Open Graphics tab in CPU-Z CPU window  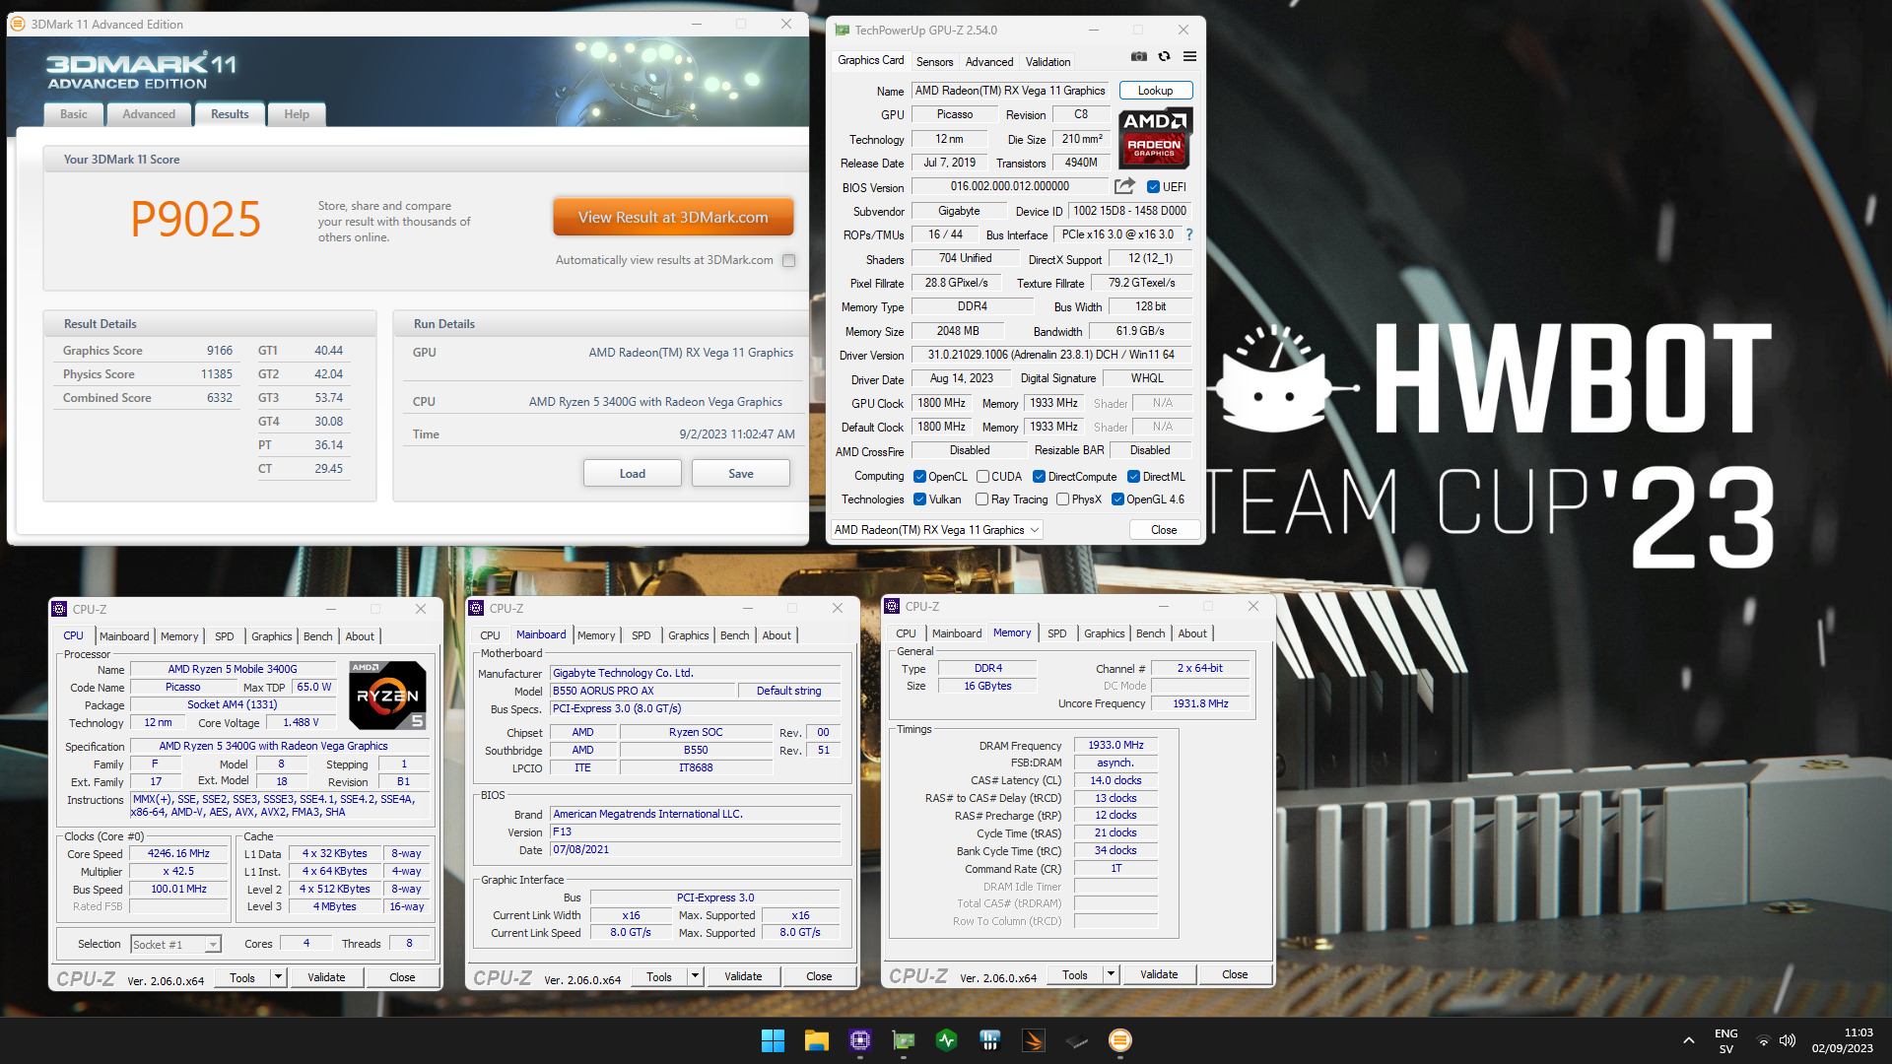[x=271, y=636]
